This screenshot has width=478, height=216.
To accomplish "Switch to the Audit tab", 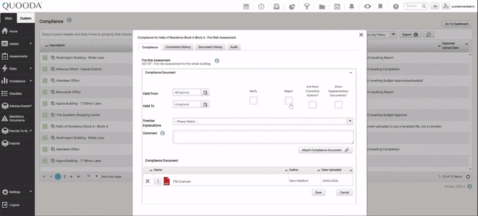I will coord(234,47).
